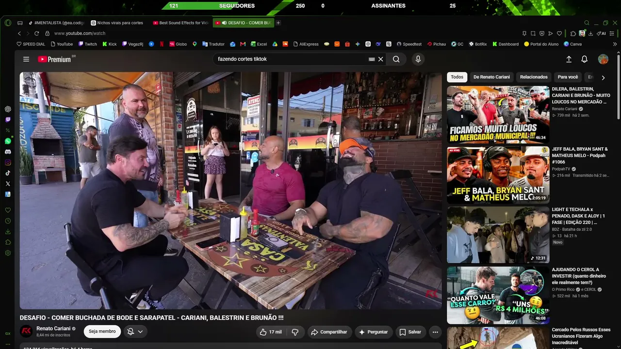Search open tabs magnifier icon
The width and height of the screenshot is (621, 349).
pyautogui.click(x=587, y=23)
